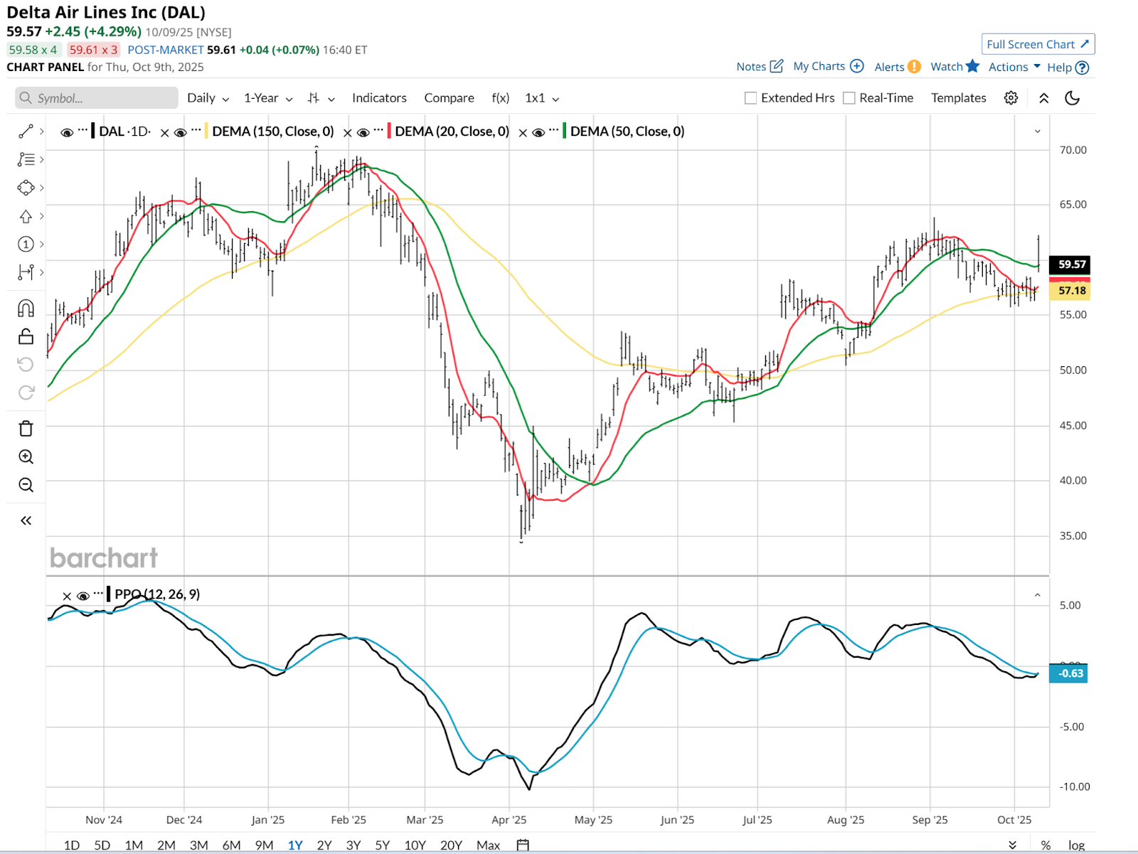Toggle percent scale on price axis
The width and height of the screenshot is (1138, 854).
1046,845
